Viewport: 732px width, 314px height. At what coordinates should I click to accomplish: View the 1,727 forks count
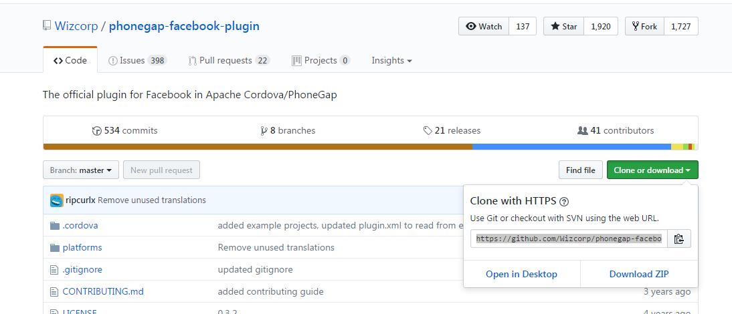(680, 27)
